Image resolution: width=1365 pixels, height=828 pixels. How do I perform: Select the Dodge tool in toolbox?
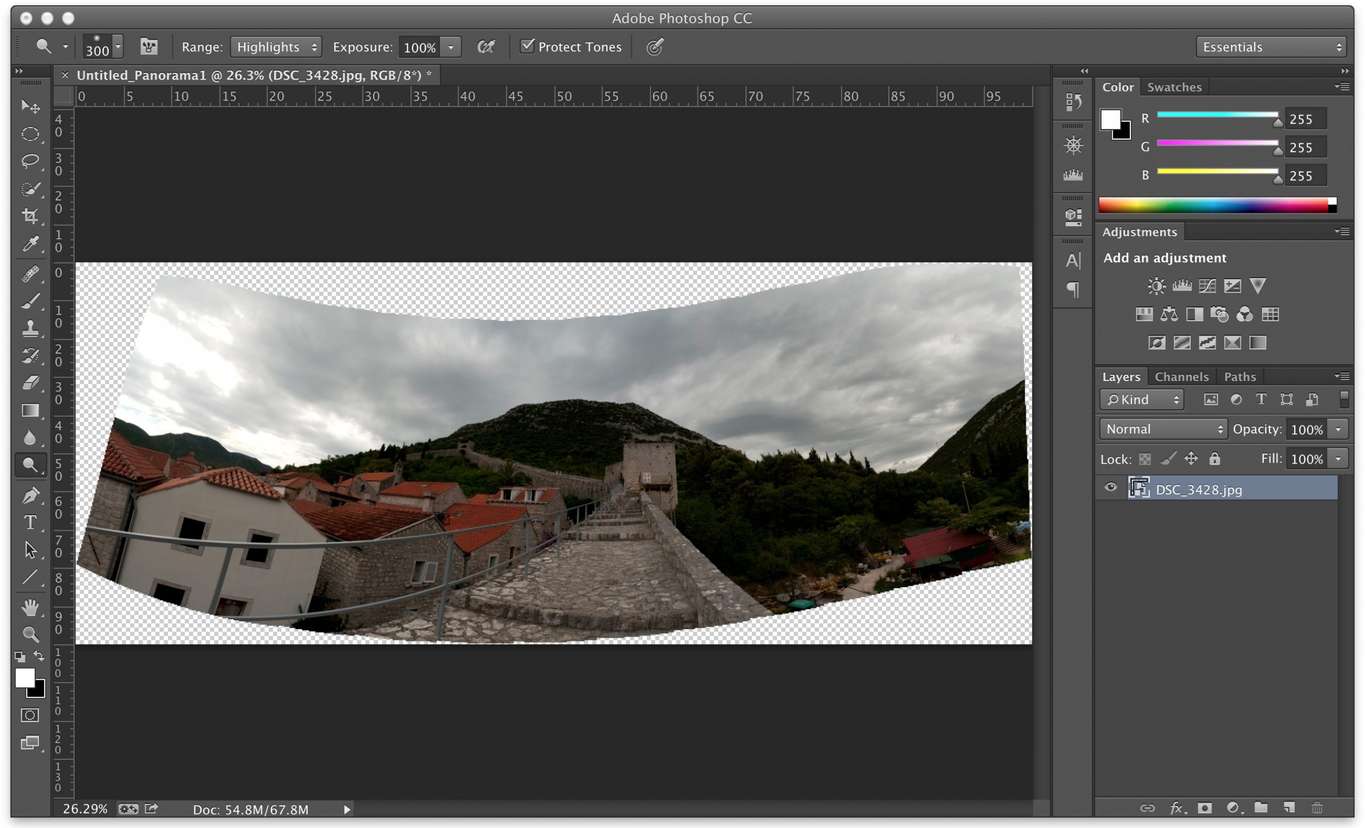click(x=30, y=465)
